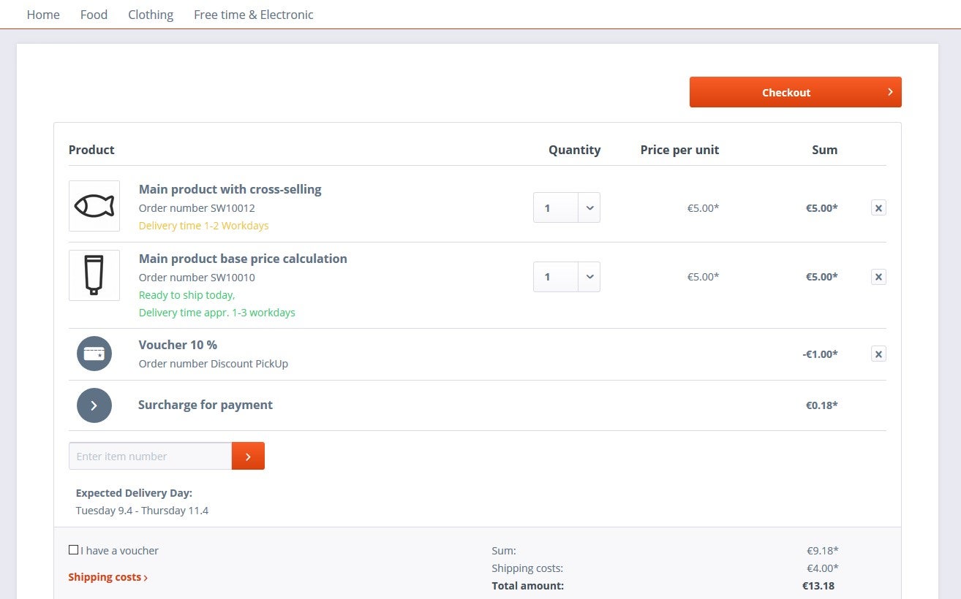
Task: Click the Checkout button
Action: click(795, 92)
